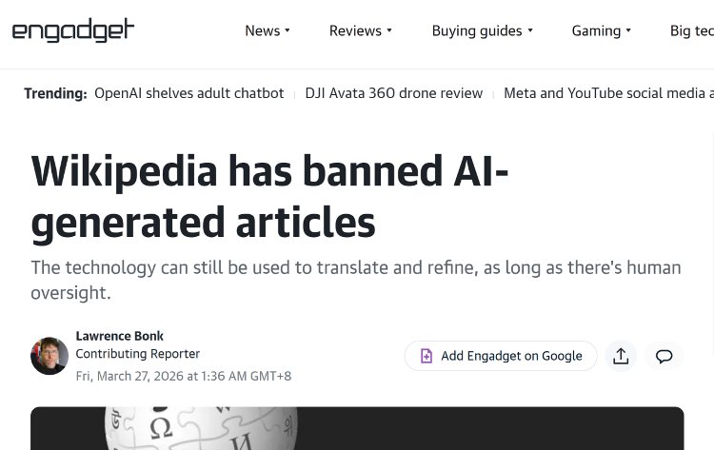Open the Big tech menu item
Screen dimensions: 714x450
(691, 30)
